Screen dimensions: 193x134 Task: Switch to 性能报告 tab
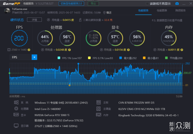click(x=143, y=10)
